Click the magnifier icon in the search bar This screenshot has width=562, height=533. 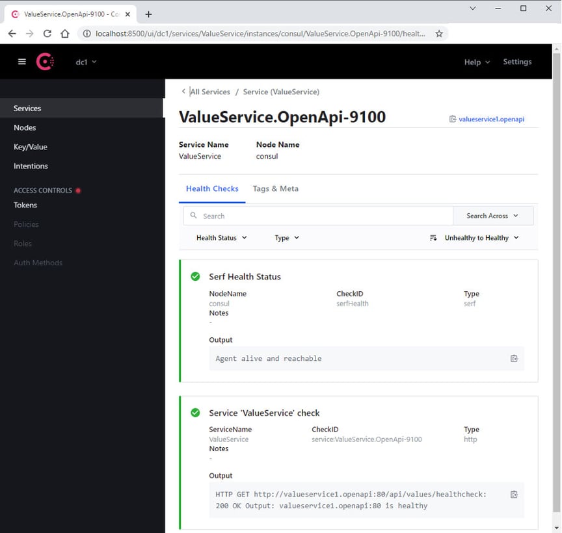[x=194, y=215]
